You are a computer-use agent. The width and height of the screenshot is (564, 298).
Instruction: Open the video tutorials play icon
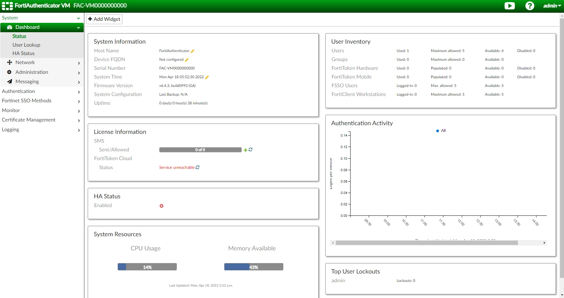pos(510,6)
